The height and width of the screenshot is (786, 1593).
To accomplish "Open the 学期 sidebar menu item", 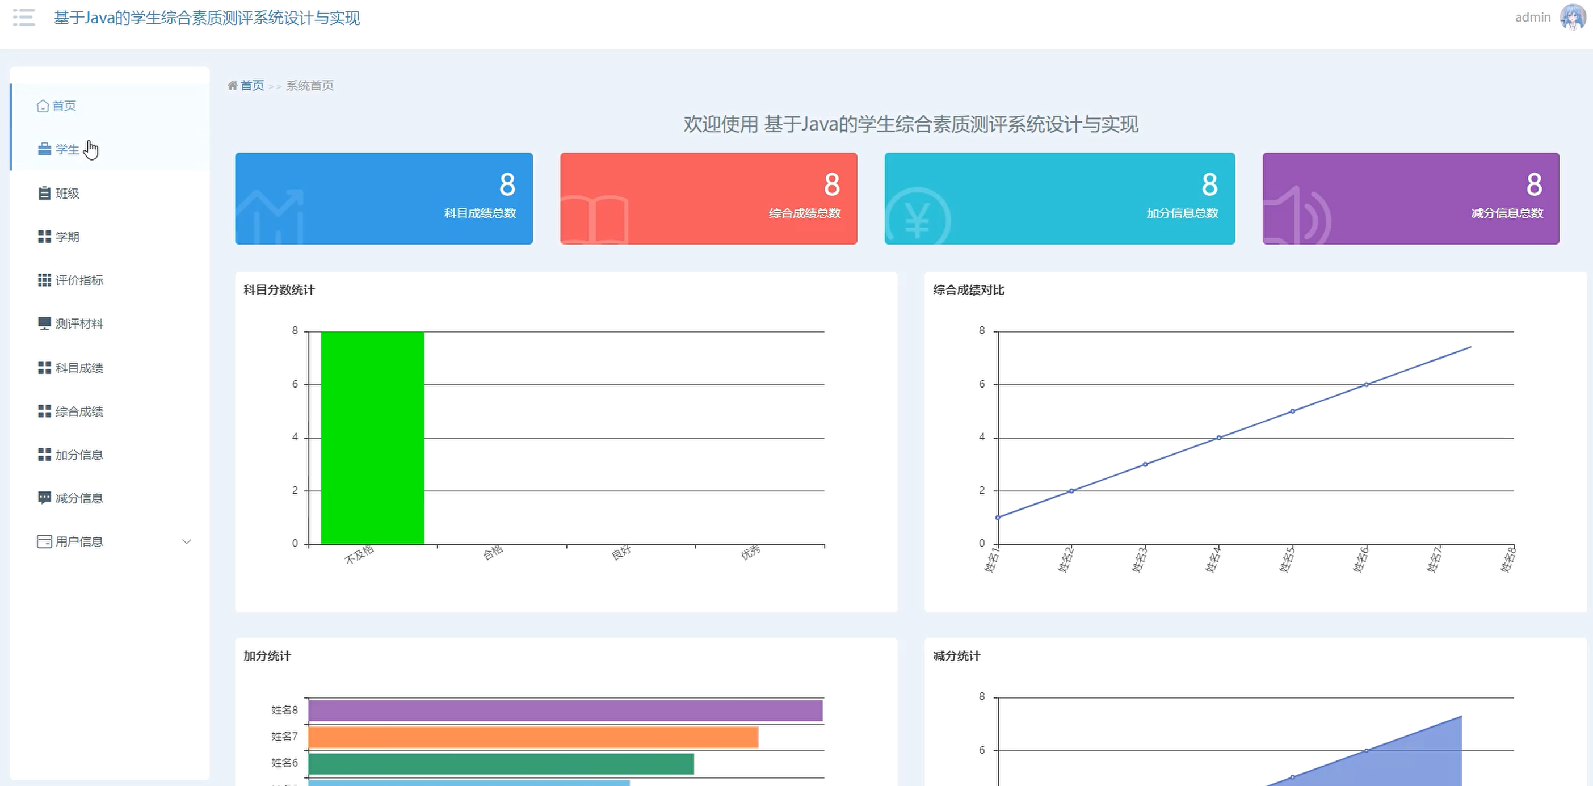I will point(111,236).
